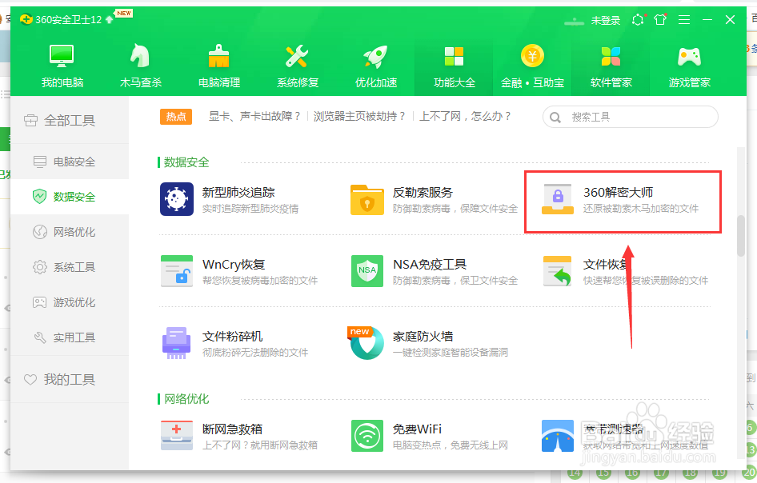Click the magnifier icon in search box
This screenshot has width=757, height=483.
tap(555, 118)
